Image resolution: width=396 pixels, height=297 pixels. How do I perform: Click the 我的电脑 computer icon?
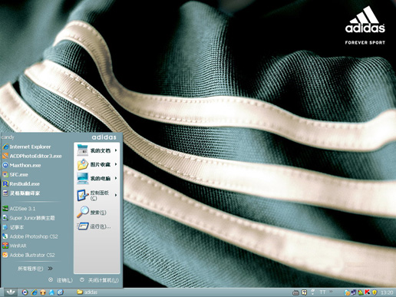coord(83,178)
